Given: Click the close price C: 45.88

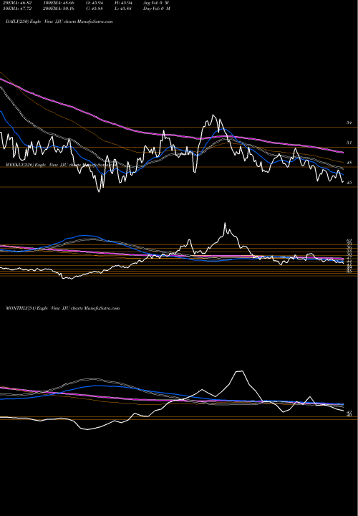Looking at the screenshot, I should point(95,8).
